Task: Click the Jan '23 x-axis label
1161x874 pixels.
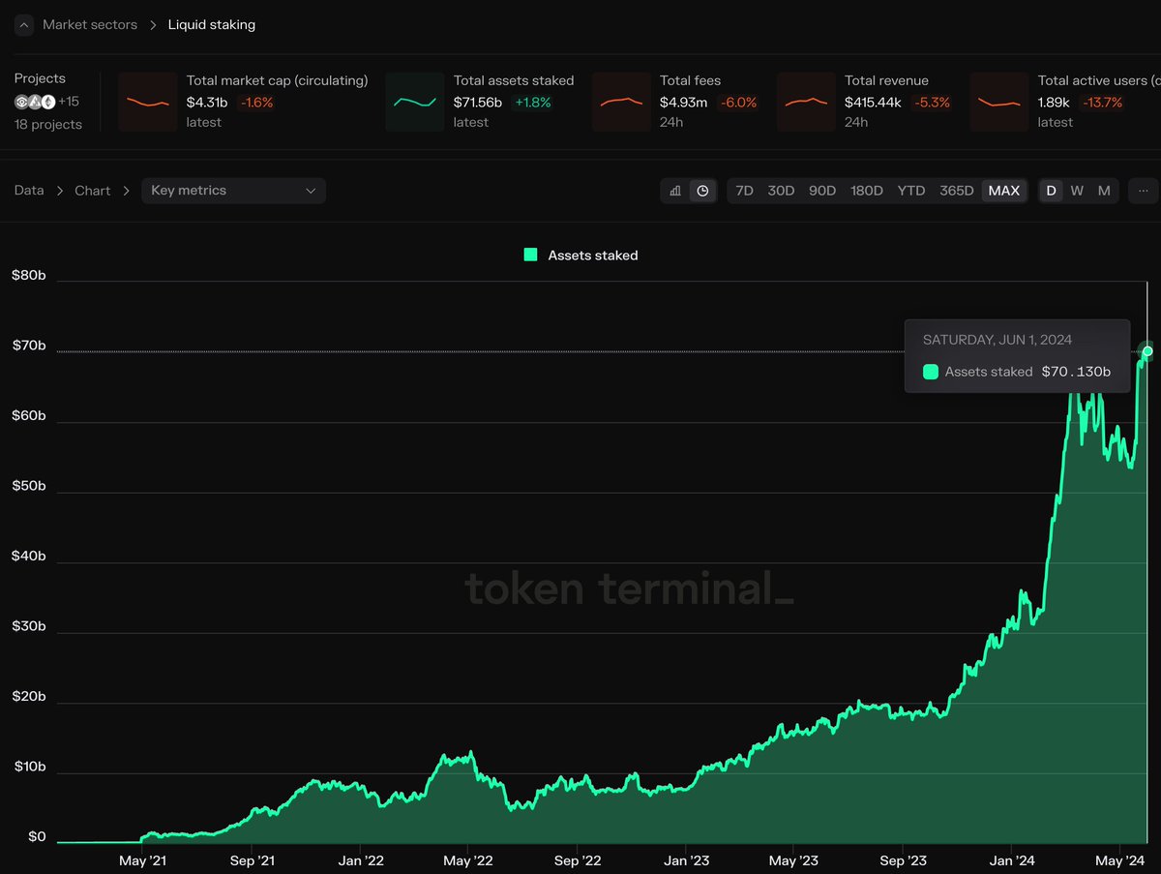Action: (x=688, y=859)
